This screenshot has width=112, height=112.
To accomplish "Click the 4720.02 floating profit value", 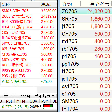I will coord(48,27).
